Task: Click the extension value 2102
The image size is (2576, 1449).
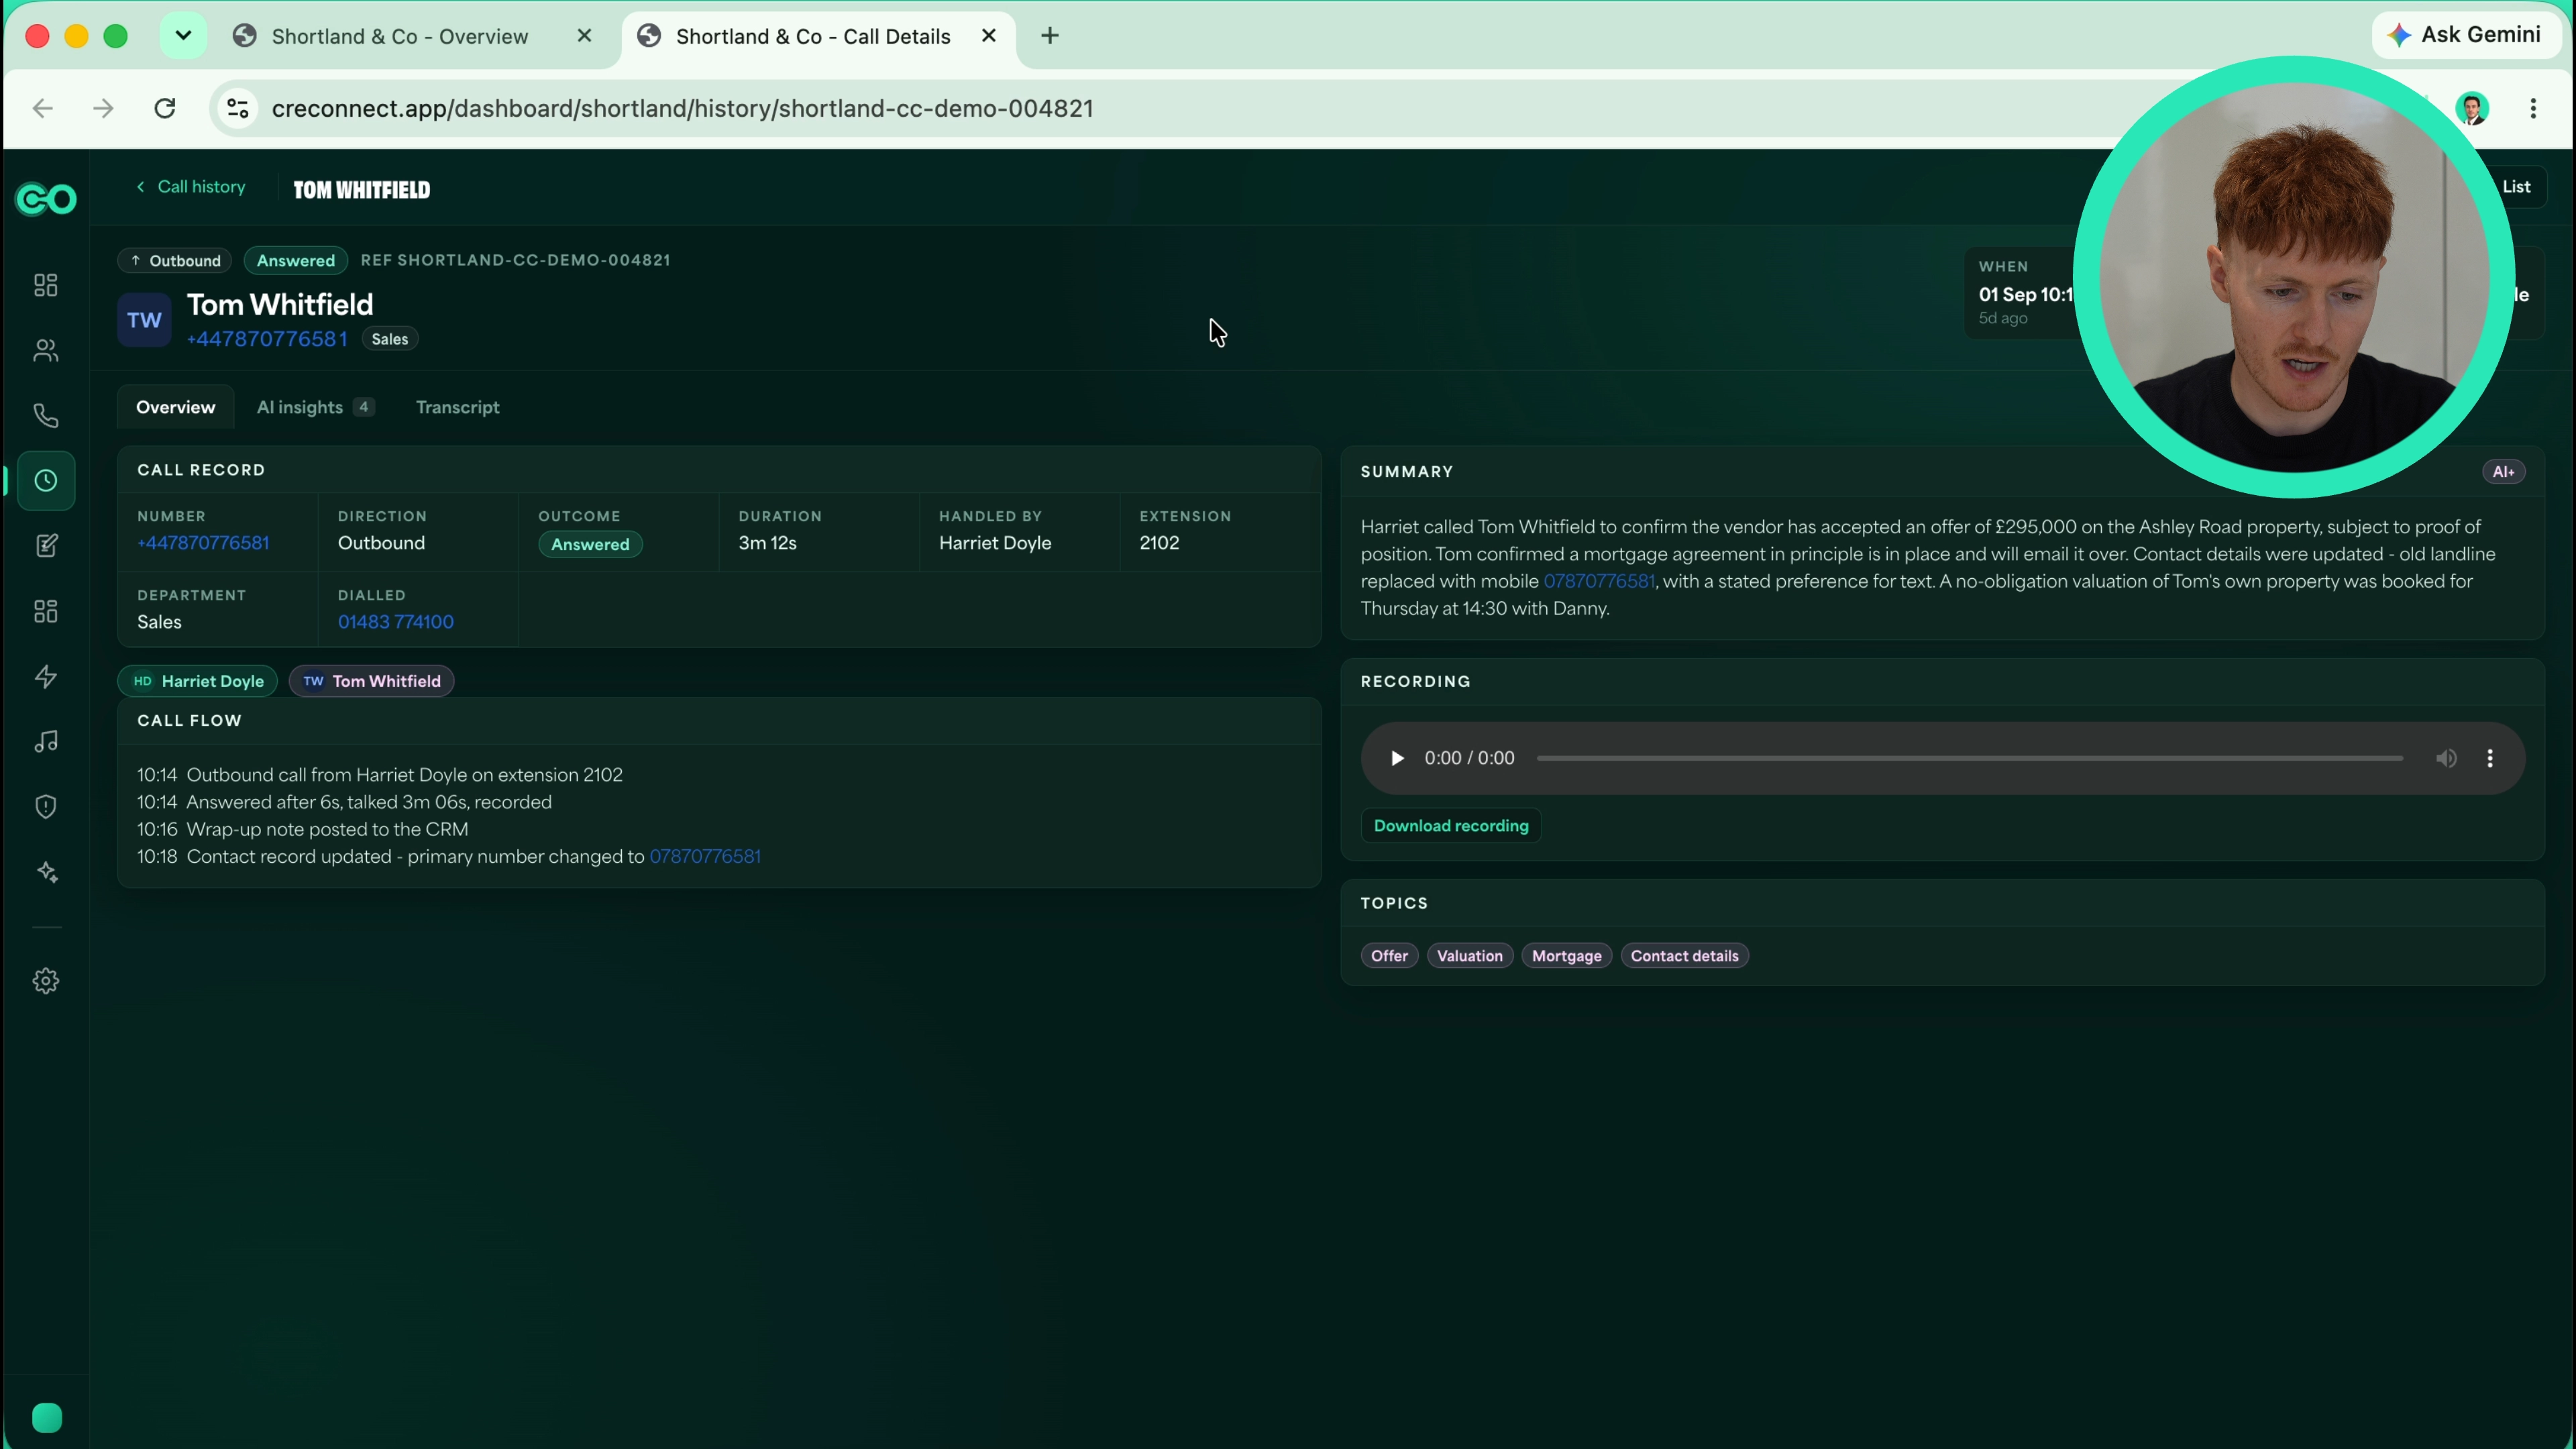Action: [x=1159, y=543]
